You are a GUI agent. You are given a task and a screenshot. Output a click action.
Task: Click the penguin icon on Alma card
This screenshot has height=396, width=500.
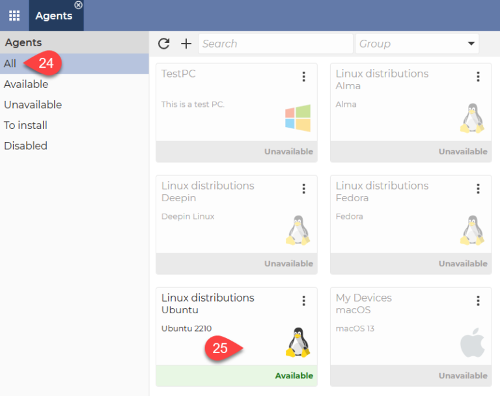472,118
